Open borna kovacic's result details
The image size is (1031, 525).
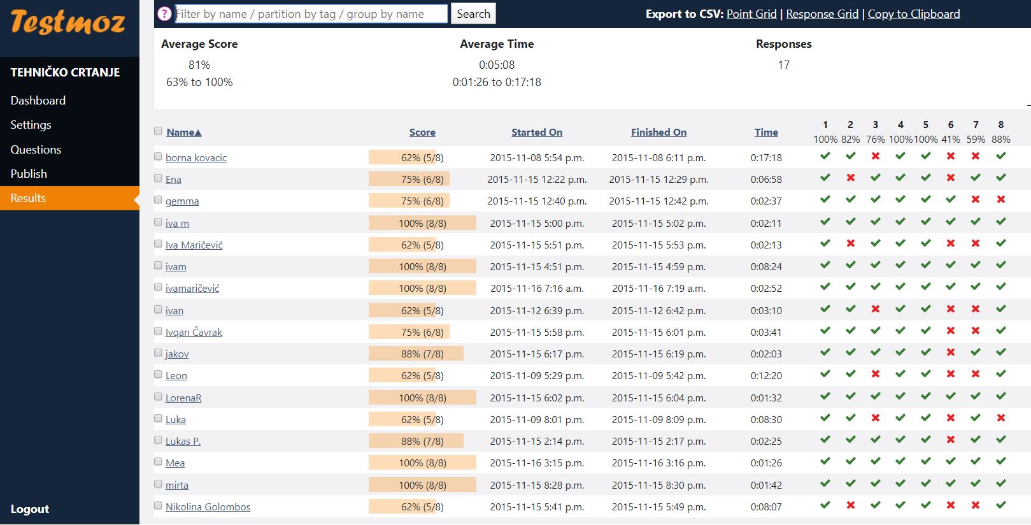click(x=196, y=158)
